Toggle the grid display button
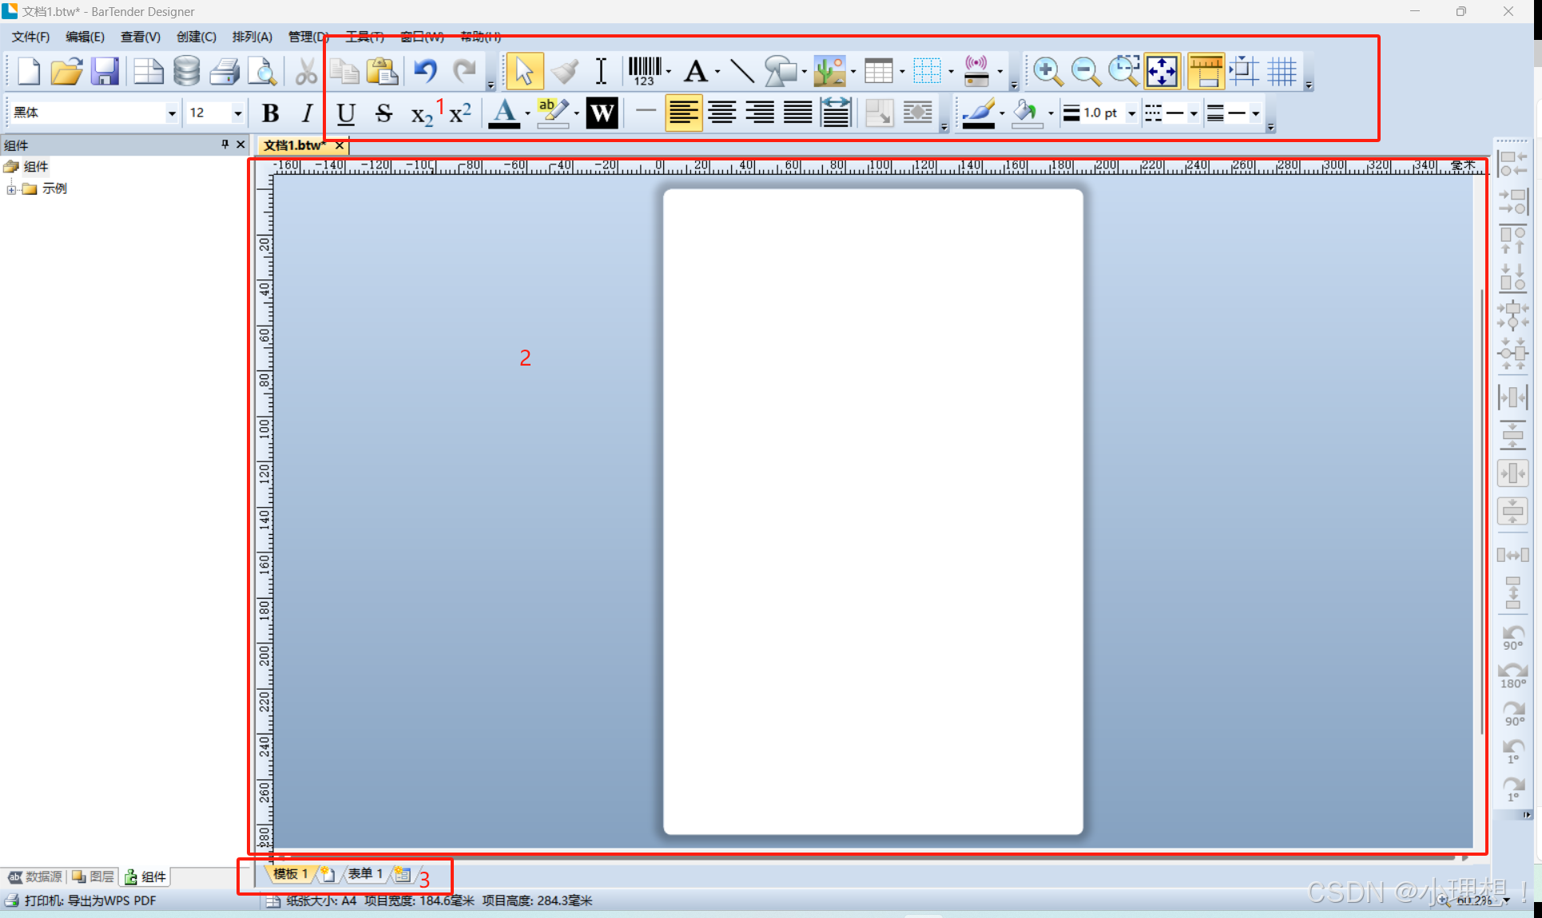 point(1282,71)
